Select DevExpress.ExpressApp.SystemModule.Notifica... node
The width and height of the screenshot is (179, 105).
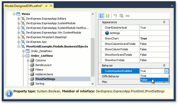coord(57,28)
